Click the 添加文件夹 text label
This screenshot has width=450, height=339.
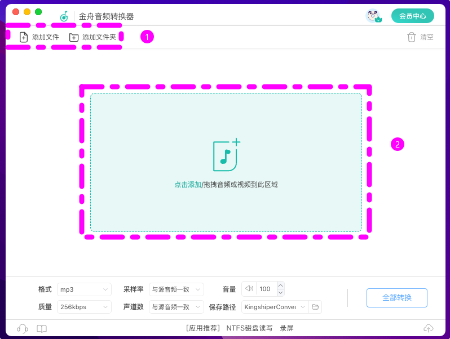coord(99,37)
